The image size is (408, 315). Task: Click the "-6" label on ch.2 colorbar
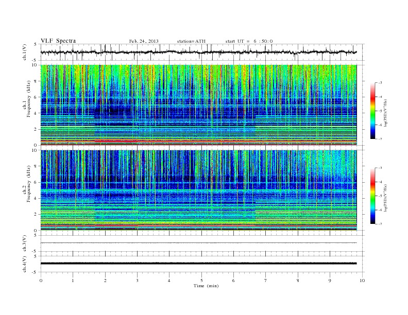(x=380, y=210)
